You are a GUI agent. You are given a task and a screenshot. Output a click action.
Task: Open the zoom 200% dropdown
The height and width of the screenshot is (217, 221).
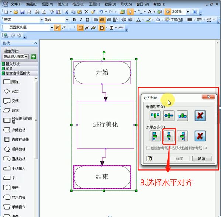click(x=187, y=12)
